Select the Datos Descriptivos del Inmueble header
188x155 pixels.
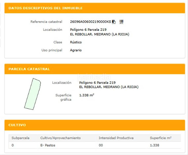click(46, 8)
